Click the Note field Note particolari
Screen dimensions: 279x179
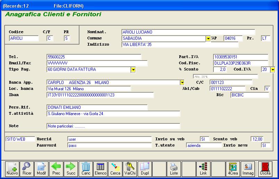click(x=113, y=126)
